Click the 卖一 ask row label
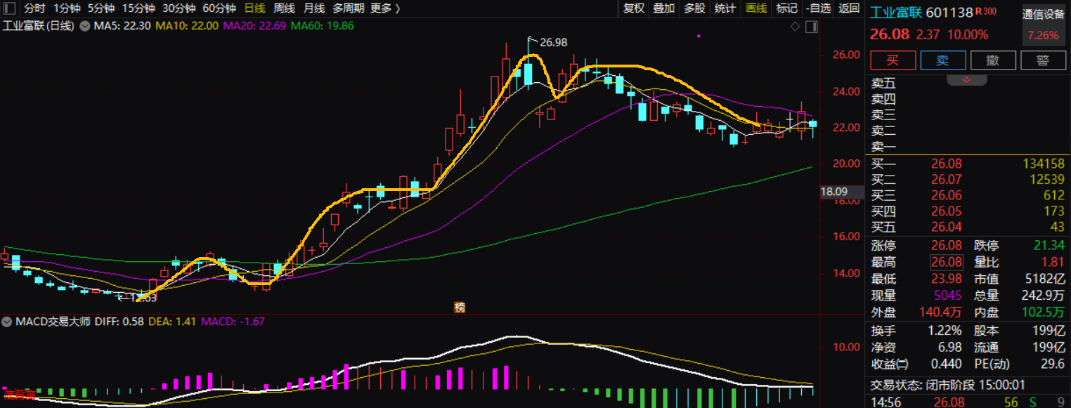 [x=883, y=147]
